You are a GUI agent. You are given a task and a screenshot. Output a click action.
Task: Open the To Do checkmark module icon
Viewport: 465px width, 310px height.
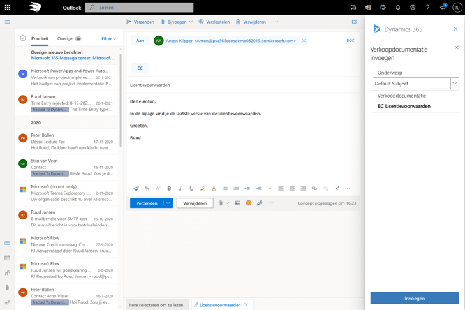click(x=8, y=302)
